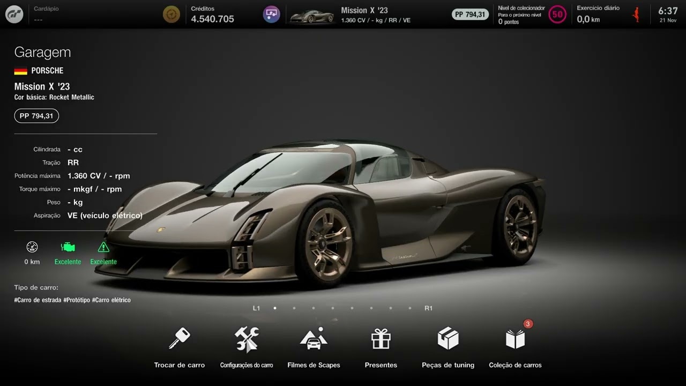Screen dimensions: 686x386
Task: Open Coleção de carros book icon
Action: click(x=515, y=339)
